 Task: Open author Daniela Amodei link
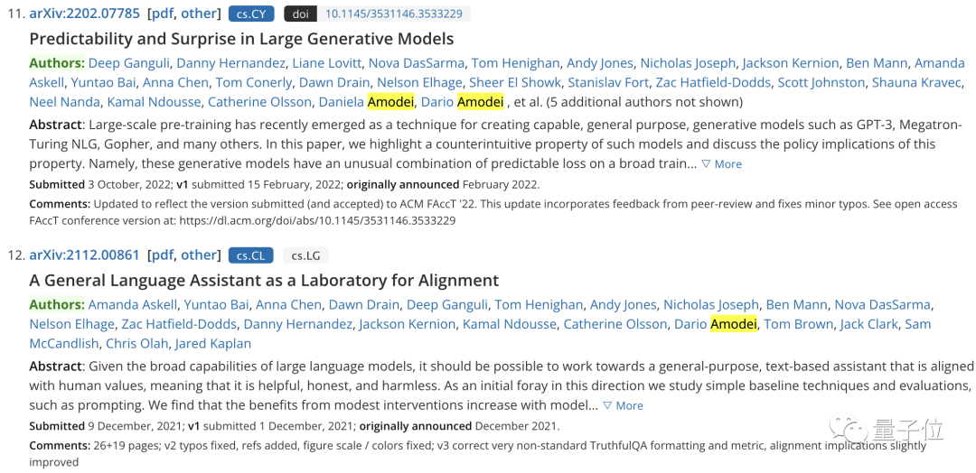click(x=367, y=102)
